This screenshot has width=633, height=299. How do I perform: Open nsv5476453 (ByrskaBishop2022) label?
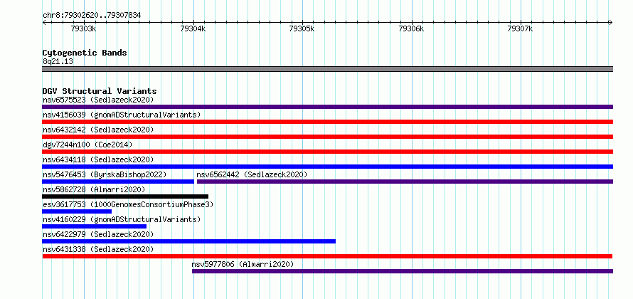[x=105, y=174]
